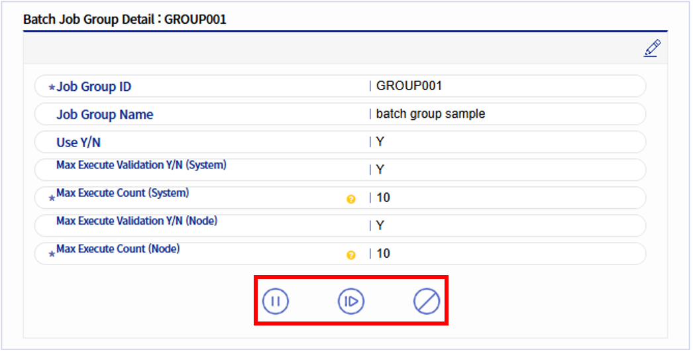Select Max Execute Count (System) value 10
Image resolution: width=693 pixels, height=352 pixels.
point(383,198)
